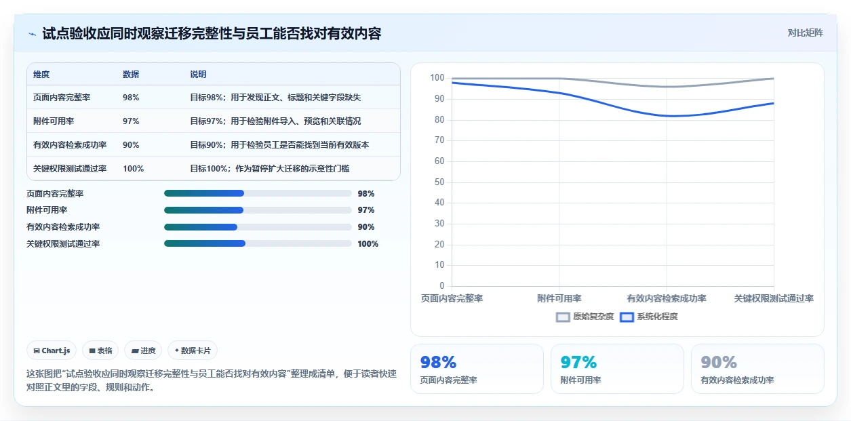Click the 系统化程度 blue legend swatch
851x421 pixels.
(x=627, y=317)
